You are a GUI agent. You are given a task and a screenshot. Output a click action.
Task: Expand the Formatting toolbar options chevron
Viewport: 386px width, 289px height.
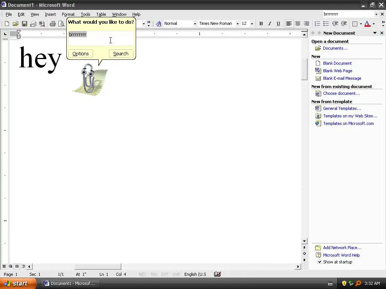(383, 24)
